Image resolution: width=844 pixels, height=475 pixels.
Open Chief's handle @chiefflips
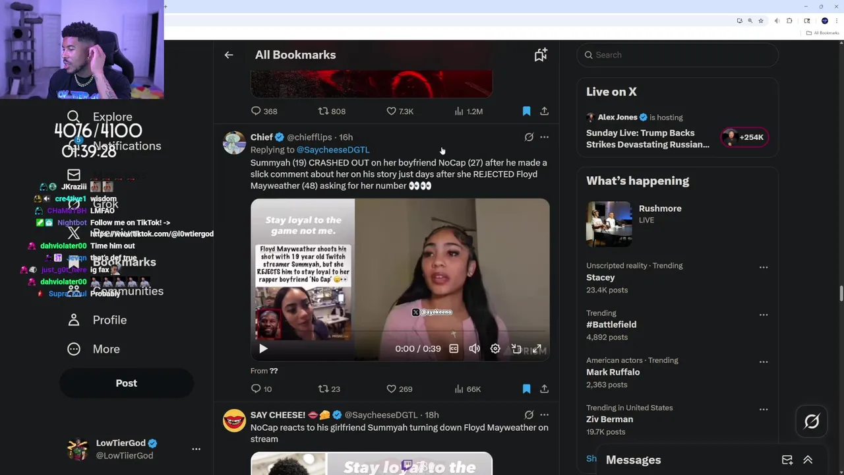[x=309, y=137]
